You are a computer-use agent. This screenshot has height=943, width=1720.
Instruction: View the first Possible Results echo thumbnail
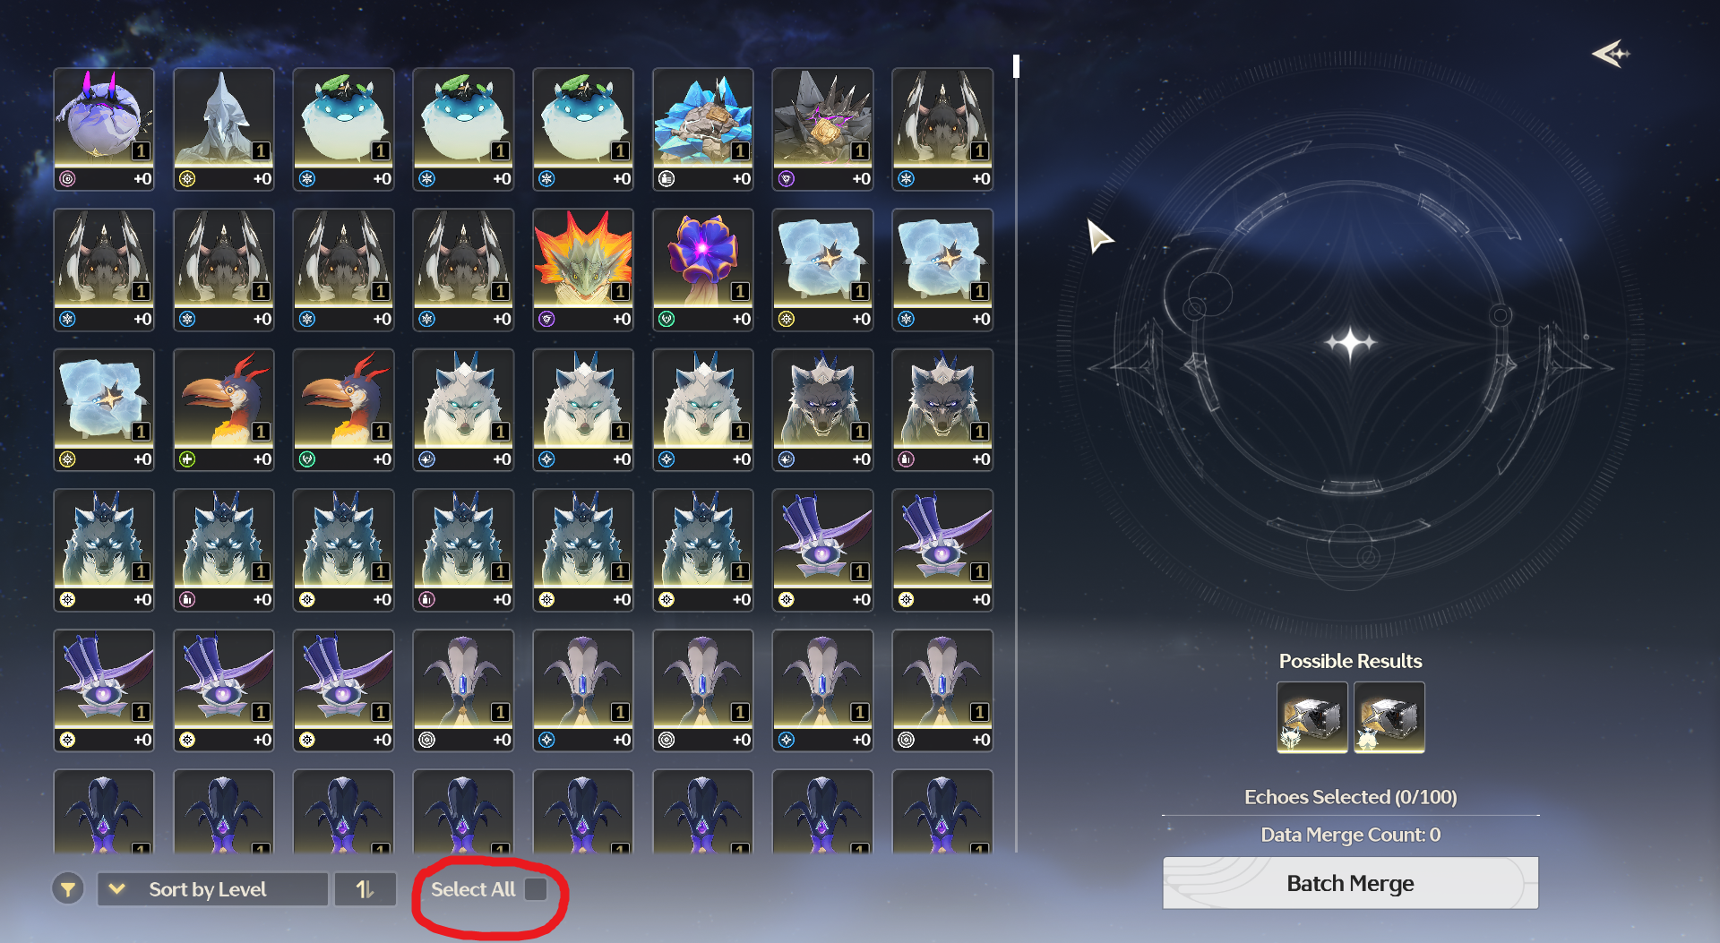point(1312,717)
